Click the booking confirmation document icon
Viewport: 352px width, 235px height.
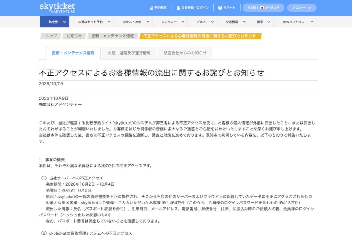pos(151,8)
